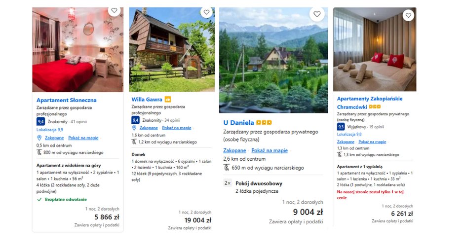
Task: Open Apartament Słoneczna listing title
Action: click(x=66, y=100)
